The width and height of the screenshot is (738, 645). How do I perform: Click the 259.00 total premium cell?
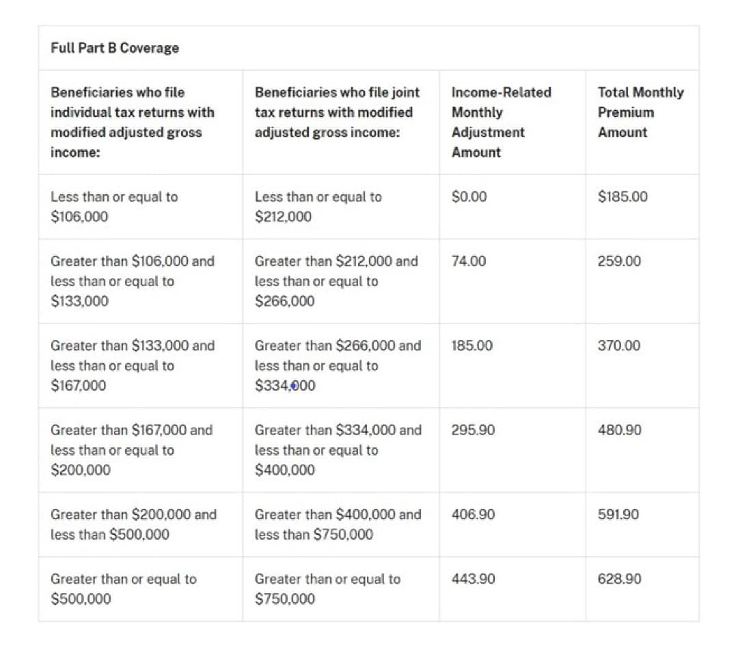(x=619, y=261)
